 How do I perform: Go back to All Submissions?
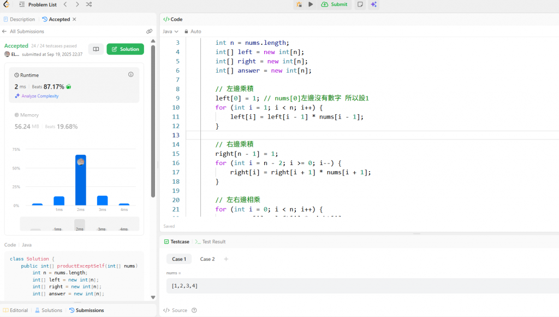[x=23, y=31]
